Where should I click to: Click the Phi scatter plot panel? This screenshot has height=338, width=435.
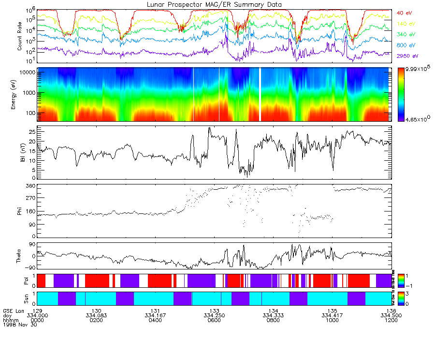214,211
